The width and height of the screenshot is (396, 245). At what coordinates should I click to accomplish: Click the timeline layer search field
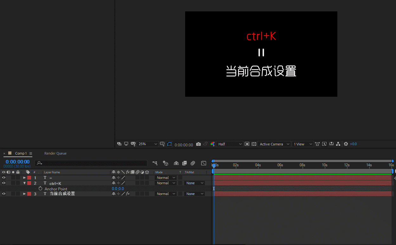click(x=91, y=163)
